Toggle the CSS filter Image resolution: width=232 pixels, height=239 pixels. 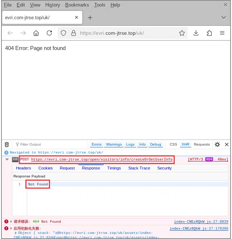point(173,144)
